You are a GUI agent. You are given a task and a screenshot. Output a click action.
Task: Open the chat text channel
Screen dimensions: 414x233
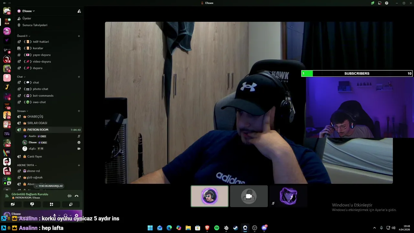49,83
